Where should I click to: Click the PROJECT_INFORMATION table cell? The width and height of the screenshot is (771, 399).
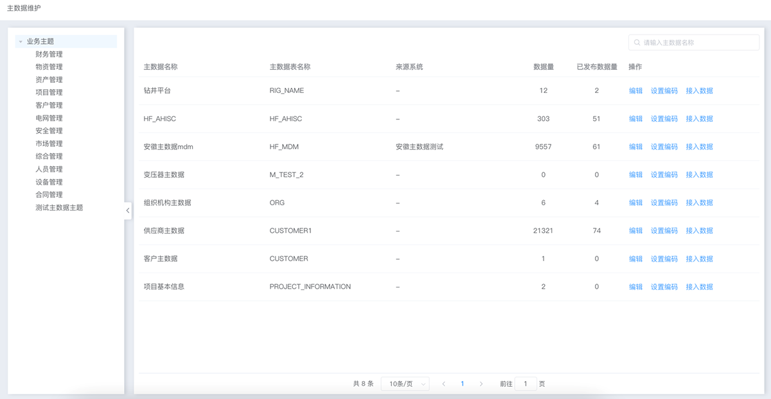click(x=310, y=287)
